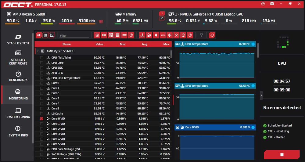Open the System Tuning section
Viewport: 305px width, 162px height.
coord(18,113)
